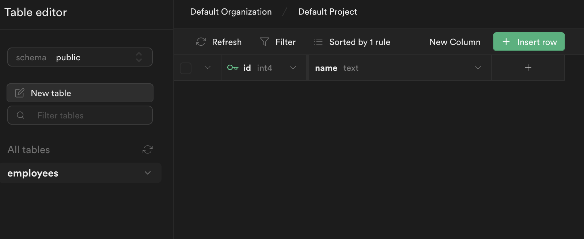Expand the employees table entry
Screen dimensions: 584x239
click(x=148, y=173)
